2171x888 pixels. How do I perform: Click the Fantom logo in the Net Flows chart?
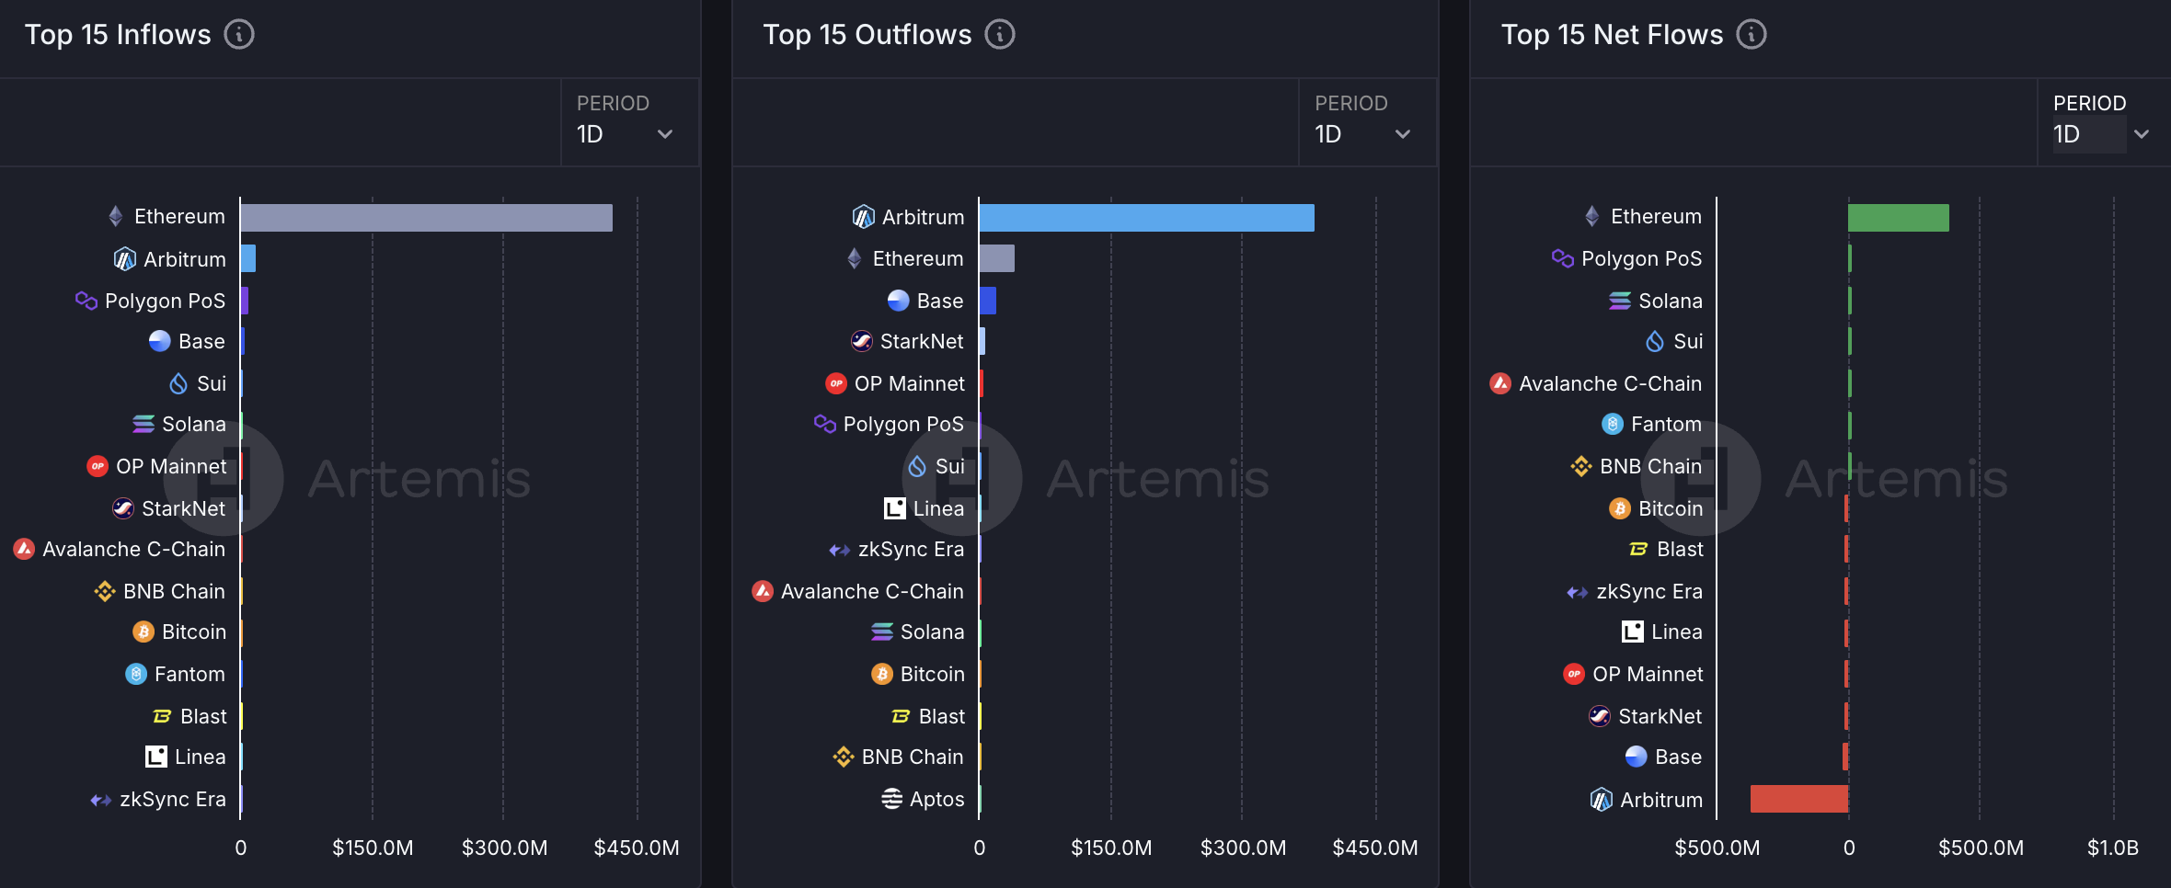click(1613, 424)
